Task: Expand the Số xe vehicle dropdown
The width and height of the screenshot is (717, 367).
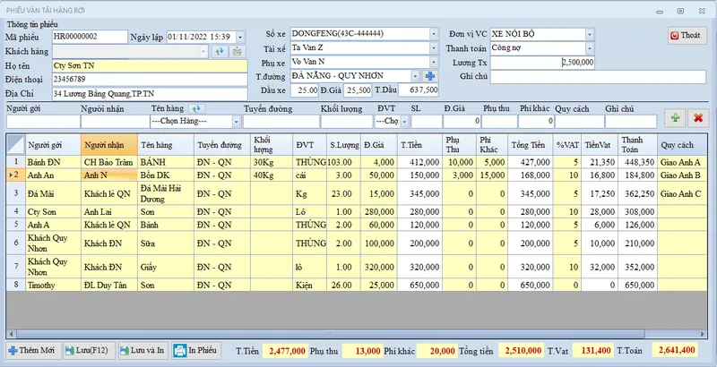Action: (434, 34)
